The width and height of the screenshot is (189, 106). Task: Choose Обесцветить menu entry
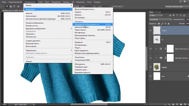92,64
